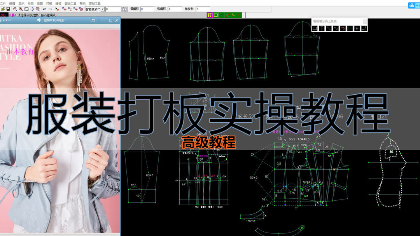This screenshot has width=420, height=236.
Task: Select the text (T) tool in the floating toolbar
Action: click(x=322, y=28)
